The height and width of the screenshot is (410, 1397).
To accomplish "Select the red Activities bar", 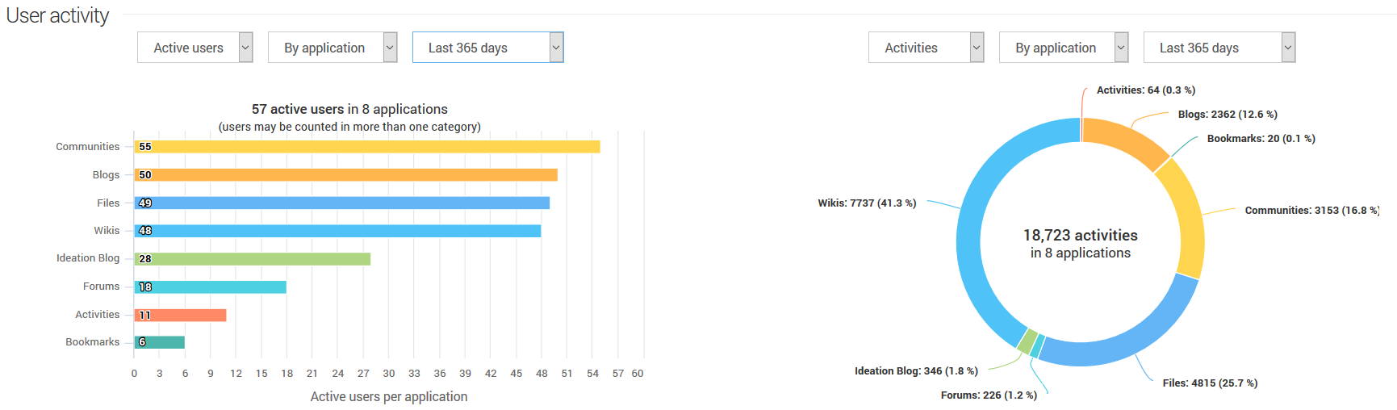I will [x=181, y=315].
